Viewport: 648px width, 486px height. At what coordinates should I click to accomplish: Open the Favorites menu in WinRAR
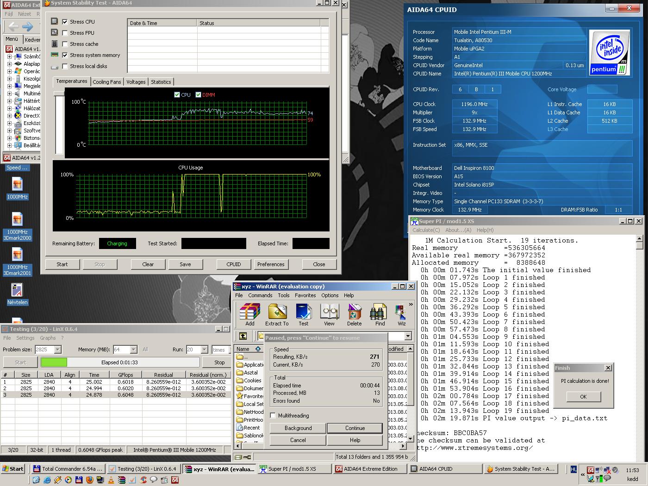(x=305, y=295)
